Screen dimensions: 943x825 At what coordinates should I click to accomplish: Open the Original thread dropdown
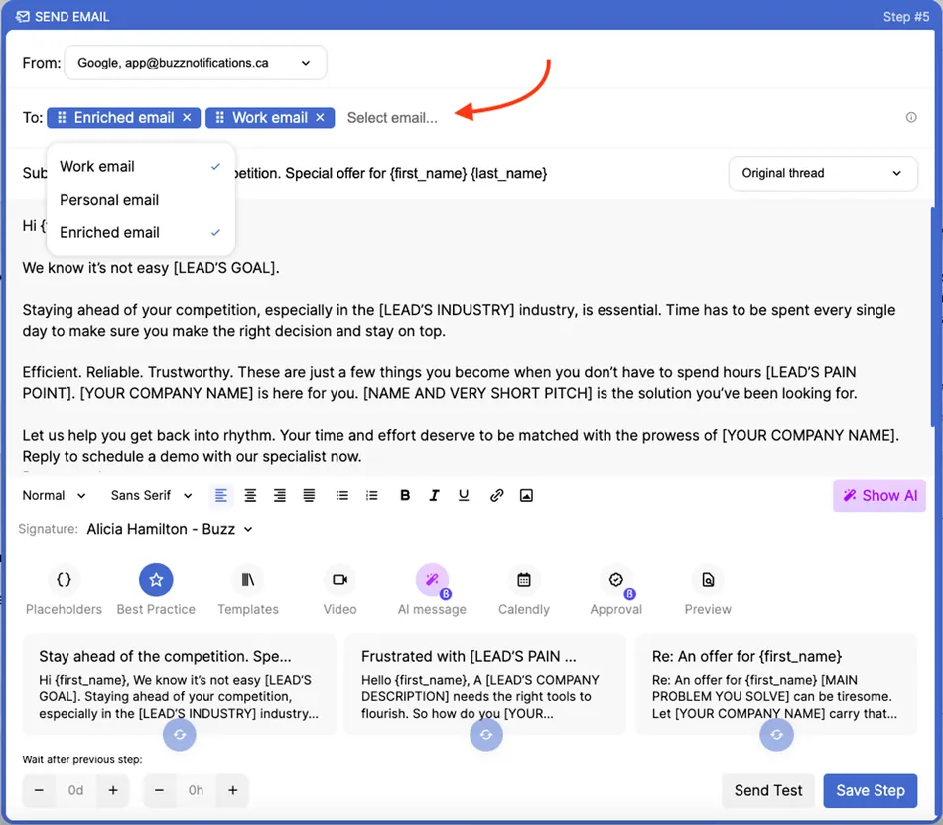[822, 173]
